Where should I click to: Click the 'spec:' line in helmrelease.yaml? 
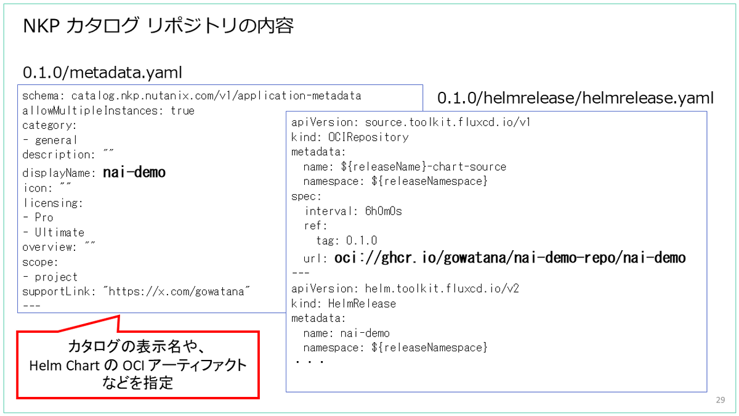306,196
